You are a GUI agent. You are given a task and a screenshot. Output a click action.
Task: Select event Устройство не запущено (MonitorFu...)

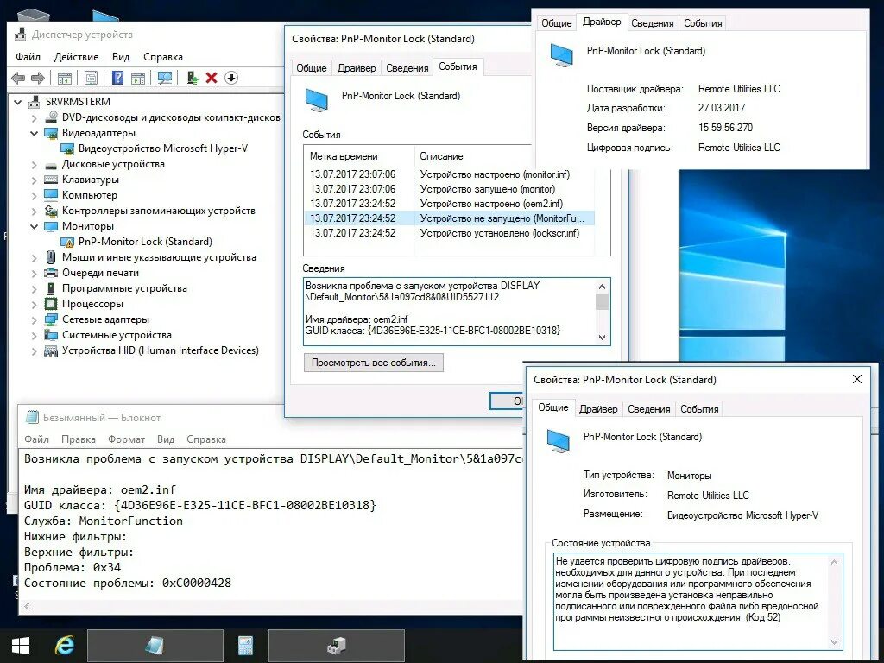tap(449, 218)
